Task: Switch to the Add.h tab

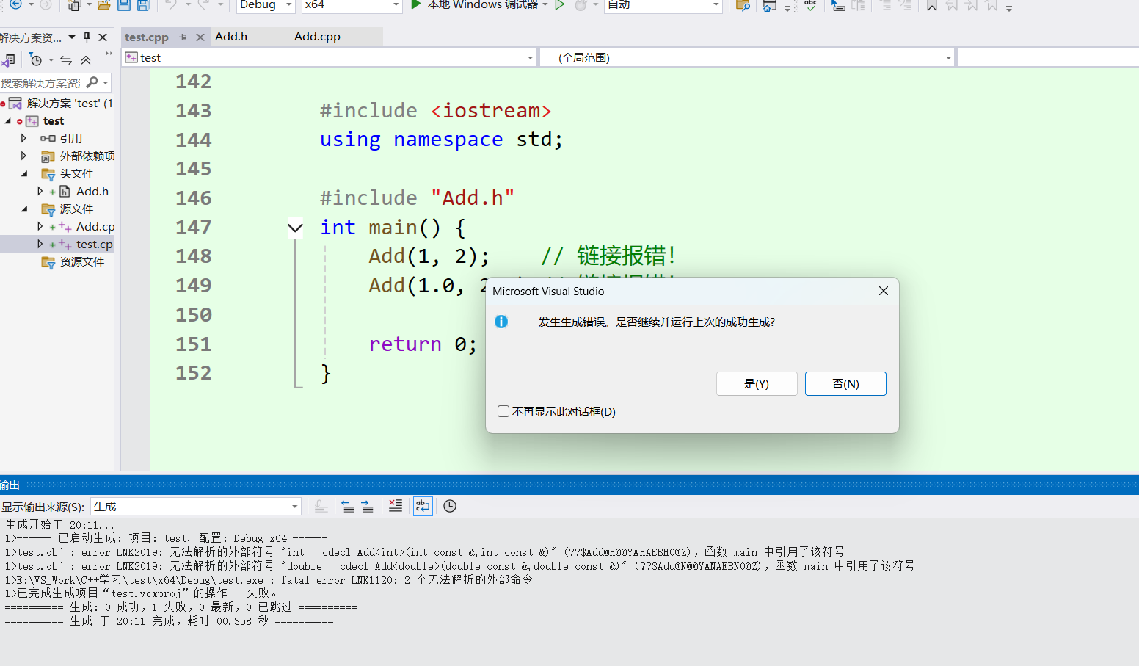Action: (x=231, y=37)
